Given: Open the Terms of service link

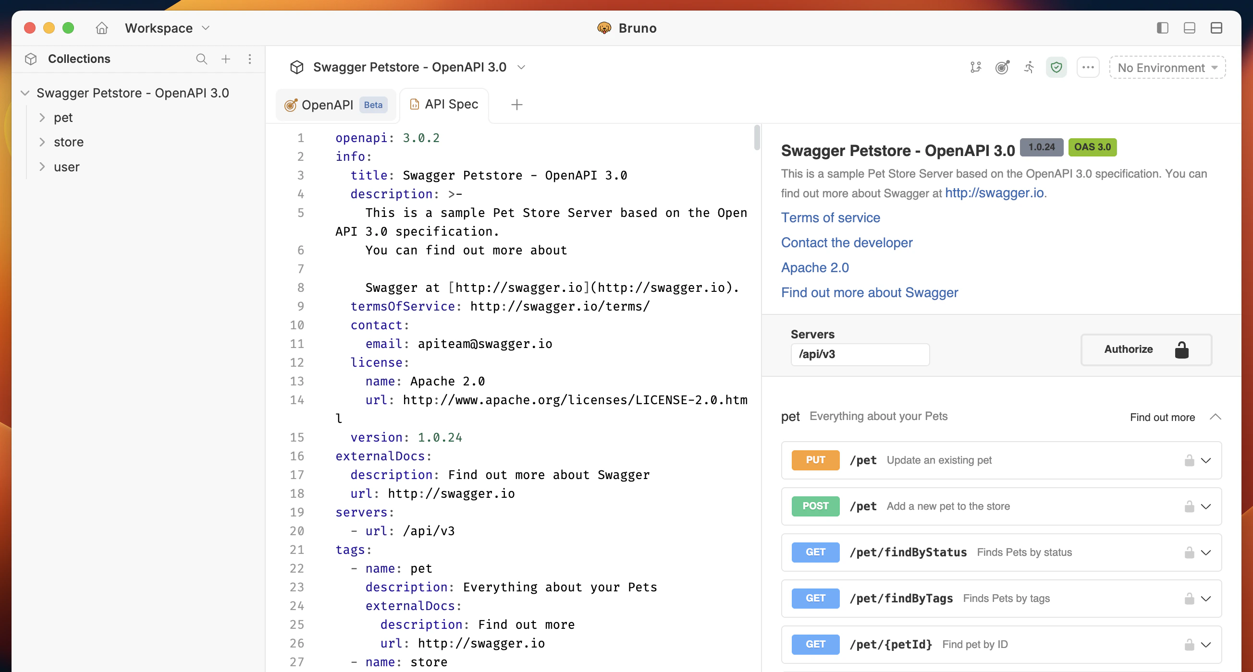Looking at the screenshot, I should (x=830, y=218).
